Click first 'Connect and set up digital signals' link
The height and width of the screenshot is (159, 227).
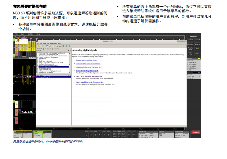pos(86,60)
